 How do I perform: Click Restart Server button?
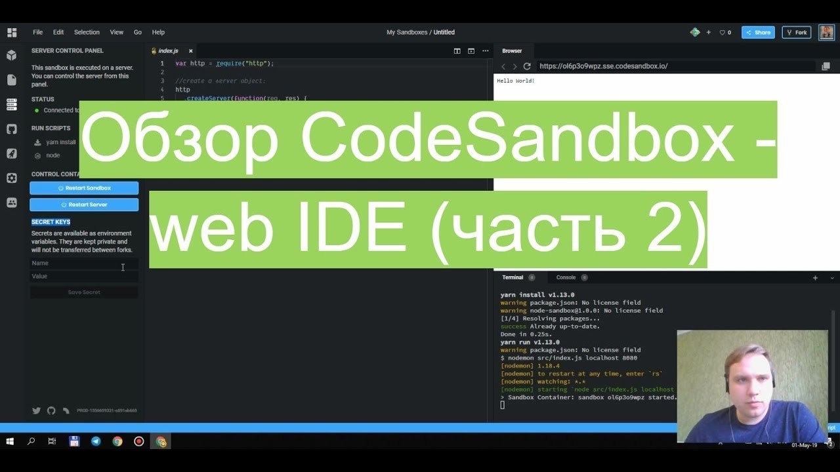[84, 205]
